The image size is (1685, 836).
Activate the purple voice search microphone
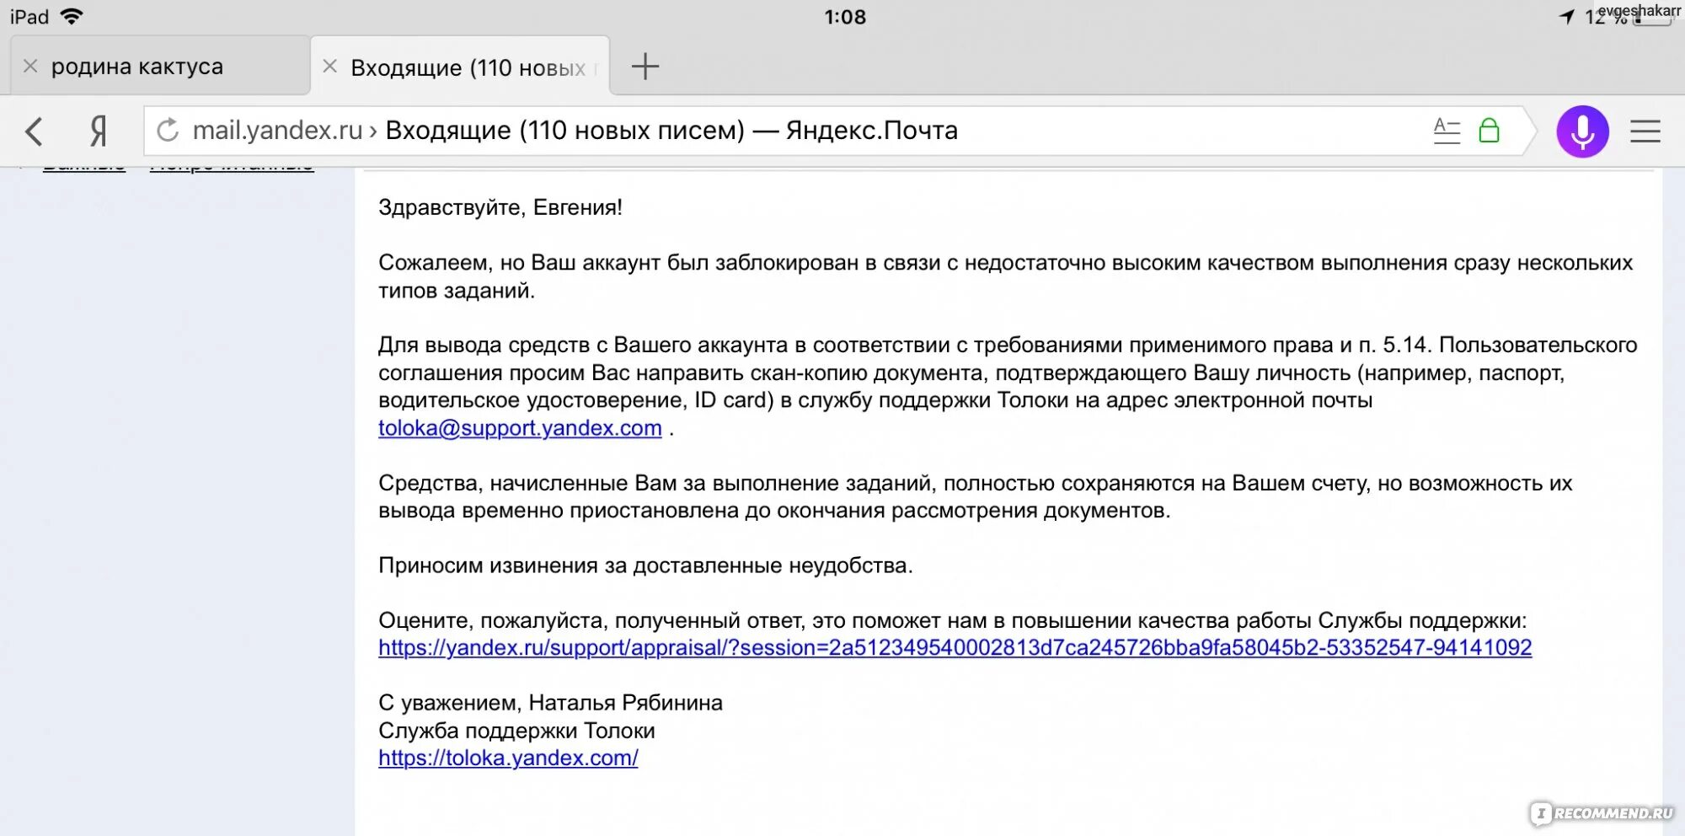[1582, 131]
